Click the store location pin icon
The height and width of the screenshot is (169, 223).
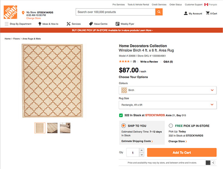(23, 13)
